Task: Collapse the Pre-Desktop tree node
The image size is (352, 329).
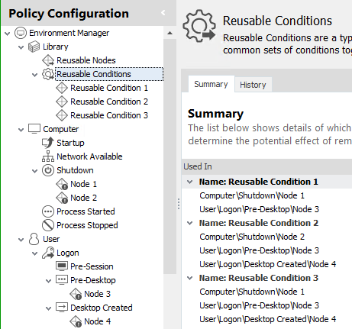Action: pos(49,281)
